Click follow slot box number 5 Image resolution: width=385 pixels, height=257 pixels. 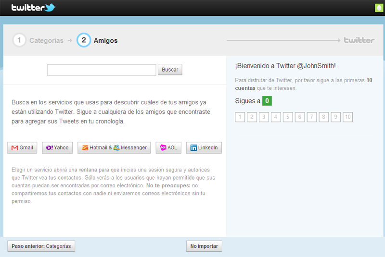coord(288,117)
